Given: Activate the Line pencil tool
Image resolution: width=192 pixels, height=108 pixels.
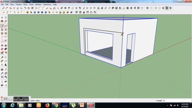Looking at the screenshot, I should [2, 26].
